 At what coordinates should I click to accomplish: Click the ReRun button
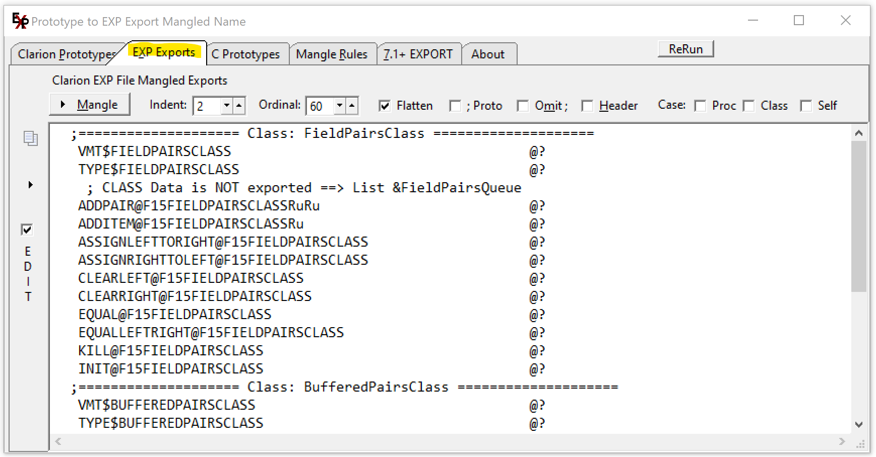(x=685, y=49)
